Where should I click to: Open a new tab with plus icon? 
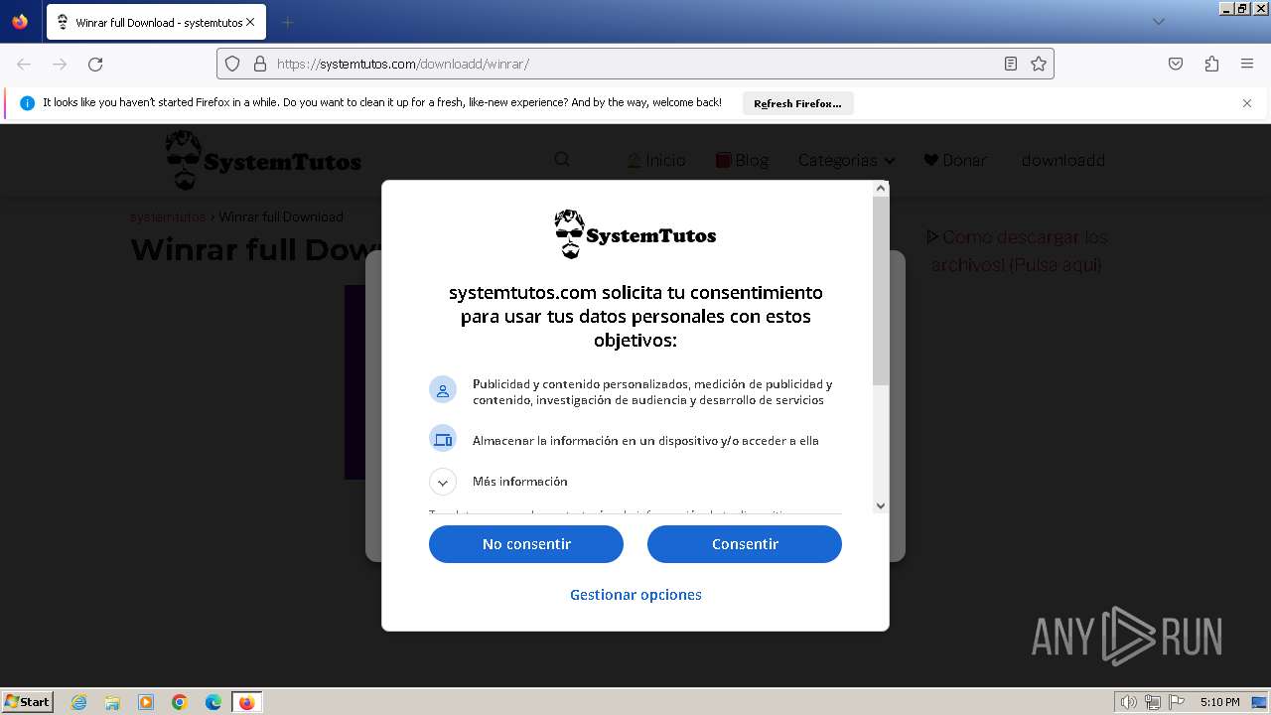(x=287, y=22)
